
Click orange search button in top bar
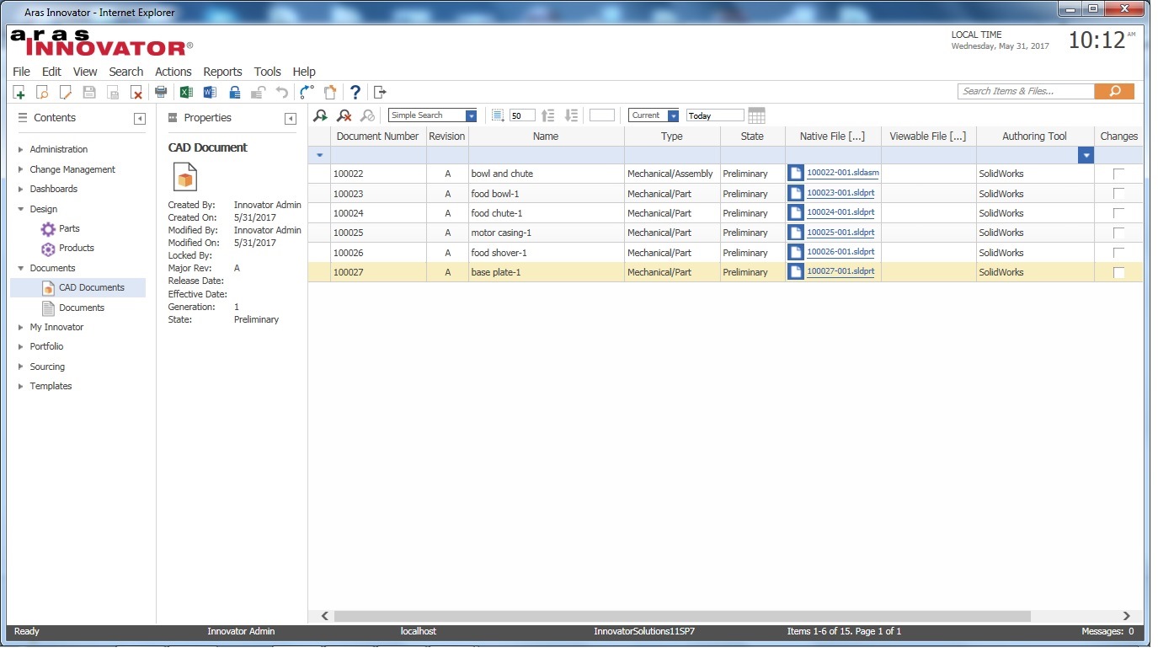[1114, 91]
